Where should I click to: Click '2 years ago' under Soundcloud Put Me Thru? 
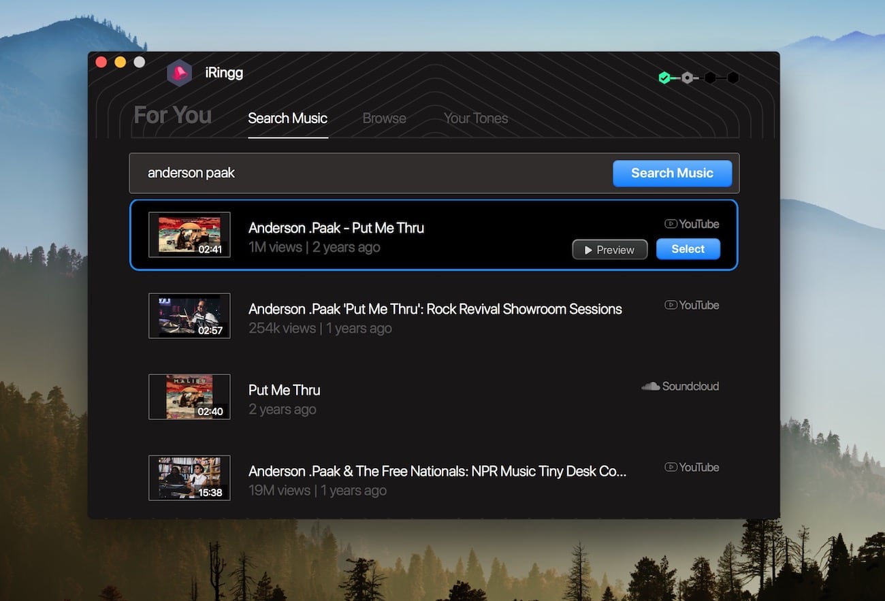pyautogui.click(x=282, y=409)
